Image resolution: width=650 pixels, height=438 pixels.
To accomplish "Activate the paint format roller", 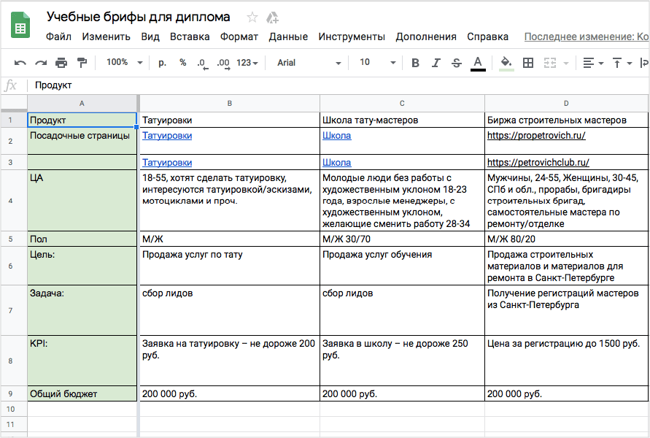I will 81,63.
